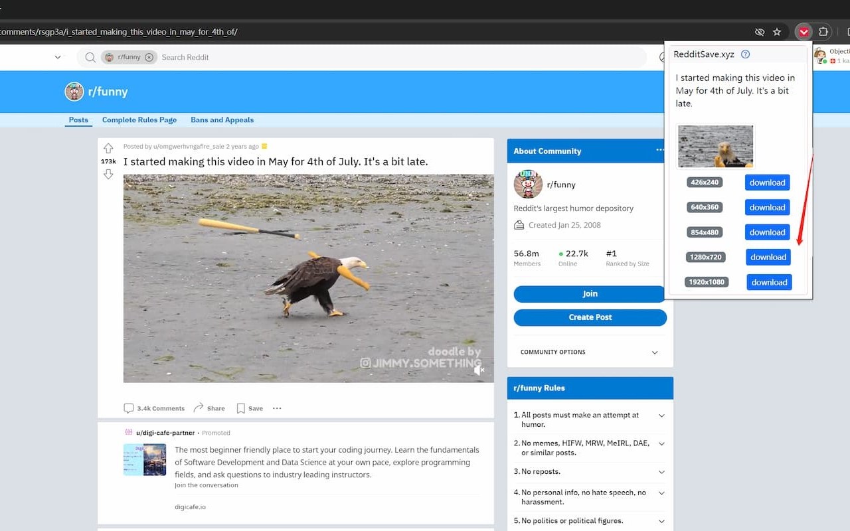
Task: Click the magnifier search icon
Action: coord(90,57)
